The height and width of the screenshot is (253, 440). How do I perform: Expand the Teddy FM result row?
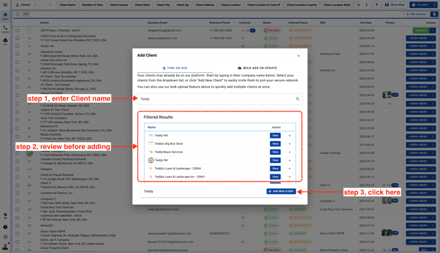290,161
